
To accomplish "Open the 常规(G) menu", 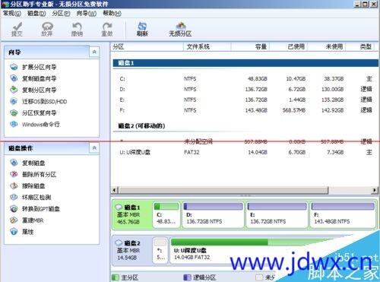I will click(x=12, y=13).
